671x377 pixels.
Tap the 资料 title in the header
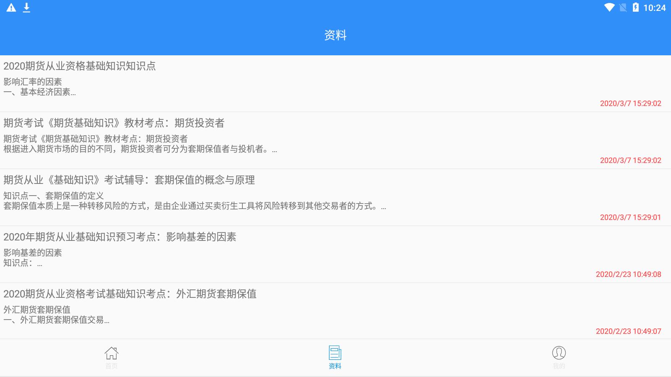pos(335,35)
